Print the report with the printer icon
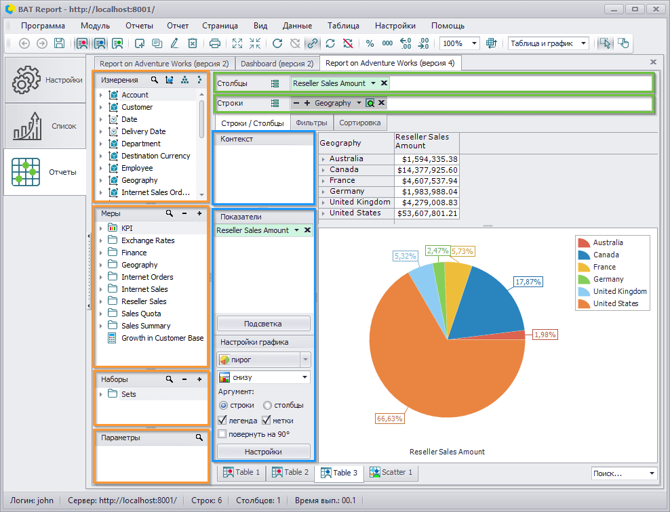Image resolution: width=670 pixels, height=512 pixels. [215, 43]
